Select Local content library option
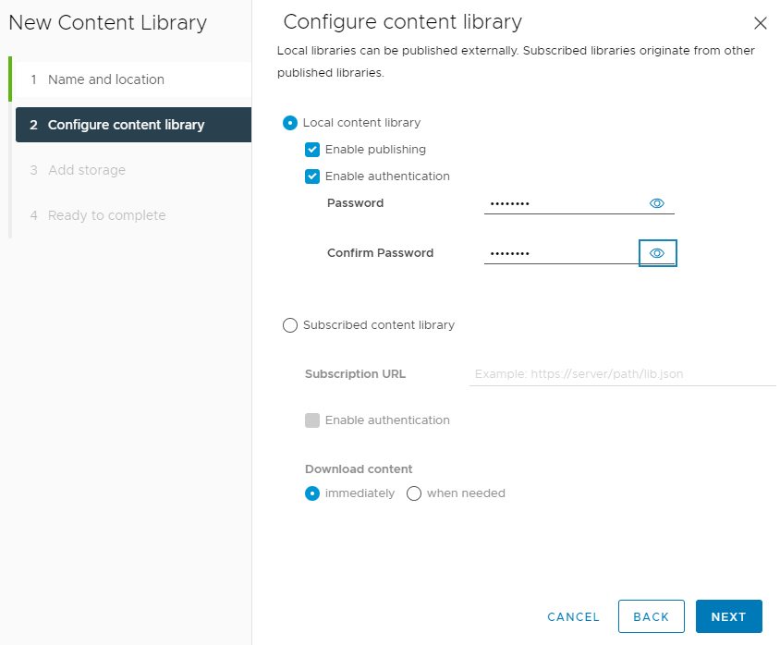780x645 pixels. pyautogui.click(x=290, y=123)
